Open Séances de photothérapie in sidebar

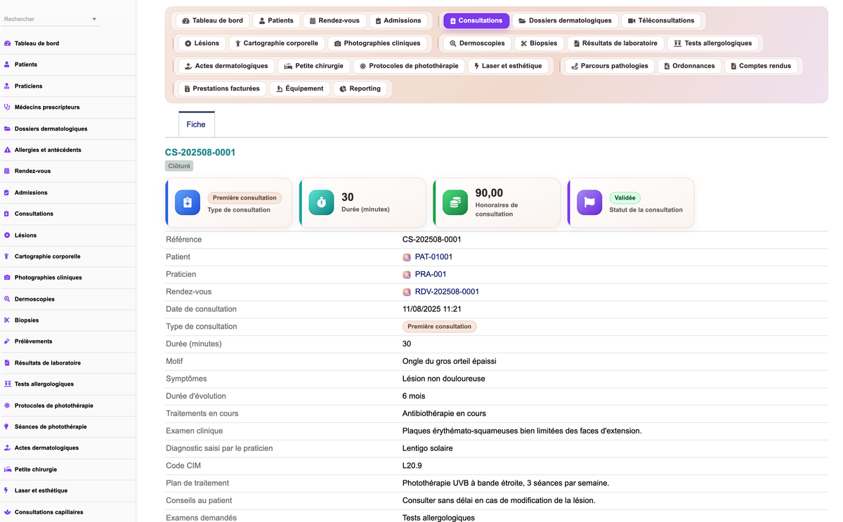51,426
